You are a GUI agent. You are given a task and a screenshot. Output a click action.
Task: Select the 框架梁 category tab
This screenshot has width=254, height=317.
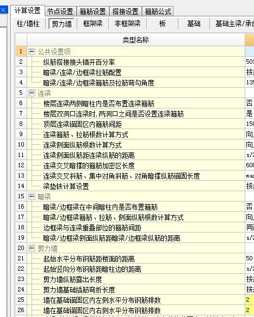[x=93, y=24]
